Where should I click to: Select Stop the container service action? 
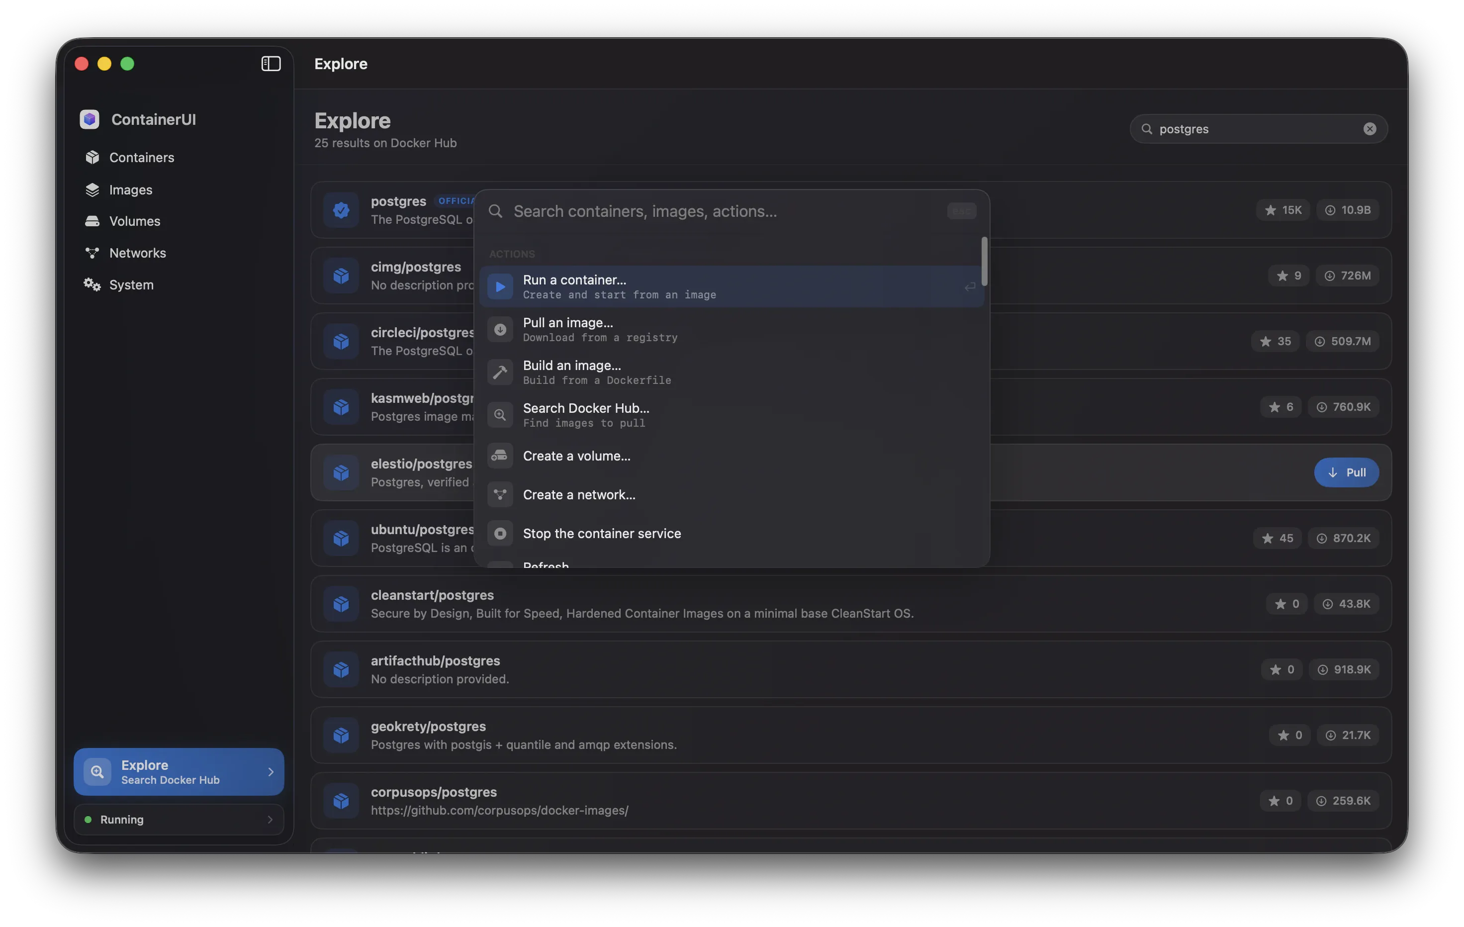[x=732, y=533]
